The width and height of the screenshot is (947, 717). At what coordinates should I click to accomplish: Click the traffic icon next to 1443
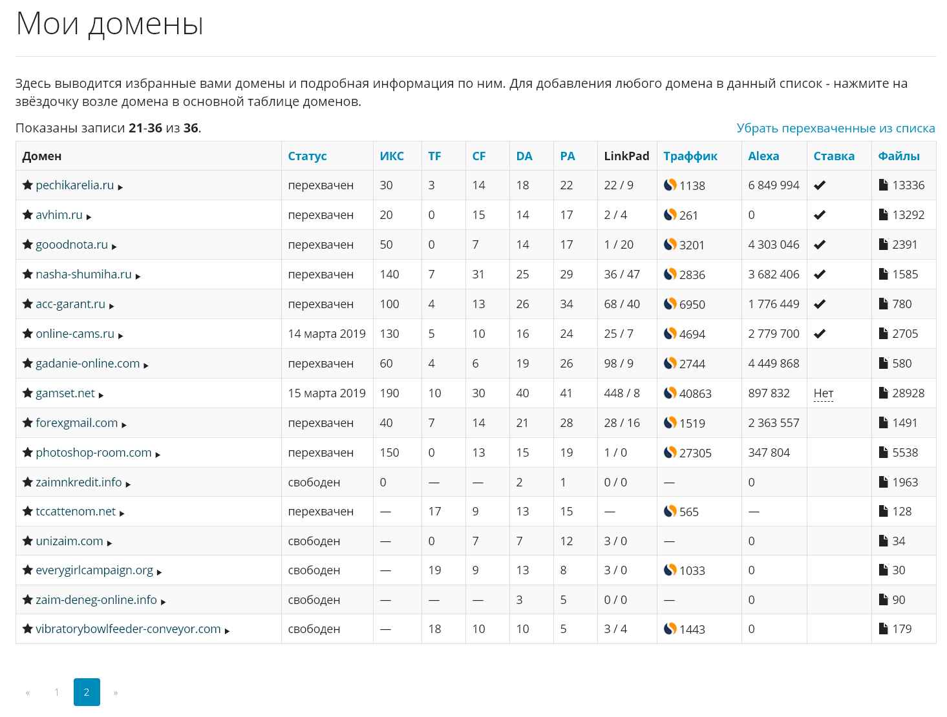click(670, 629)
